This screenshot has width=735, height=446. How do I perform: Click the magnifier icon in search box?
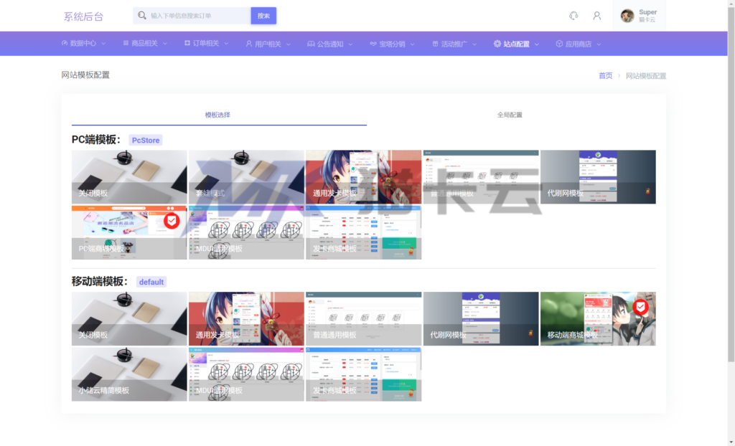[x=141, y=16]
